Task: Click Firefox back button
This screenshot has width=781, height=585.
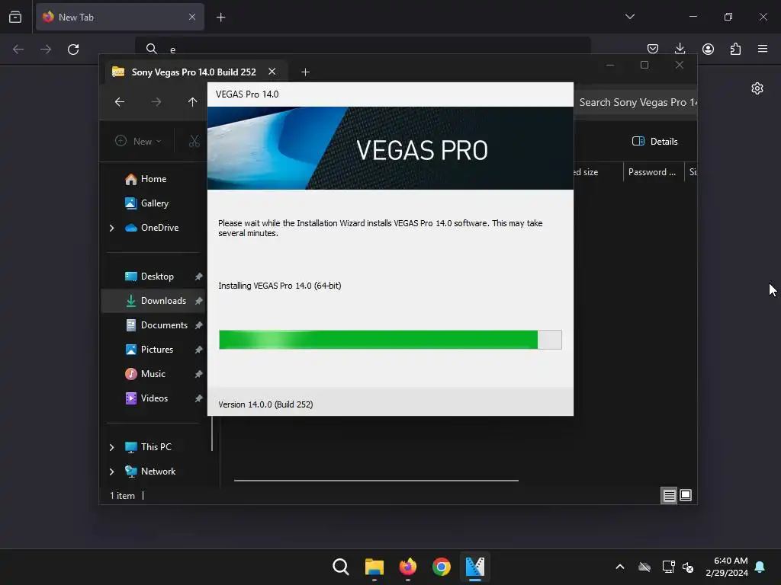Action: [x=18, y=50]
